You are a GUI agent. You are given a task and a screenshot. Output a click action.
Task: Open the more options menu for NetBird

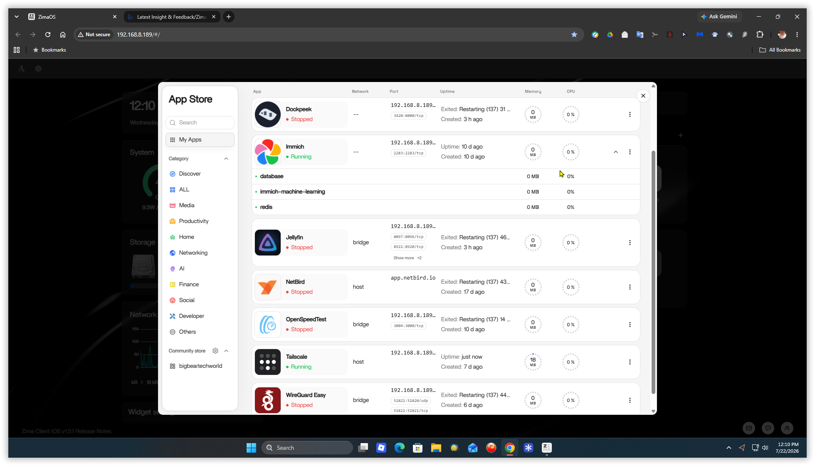tap(630, 287)
